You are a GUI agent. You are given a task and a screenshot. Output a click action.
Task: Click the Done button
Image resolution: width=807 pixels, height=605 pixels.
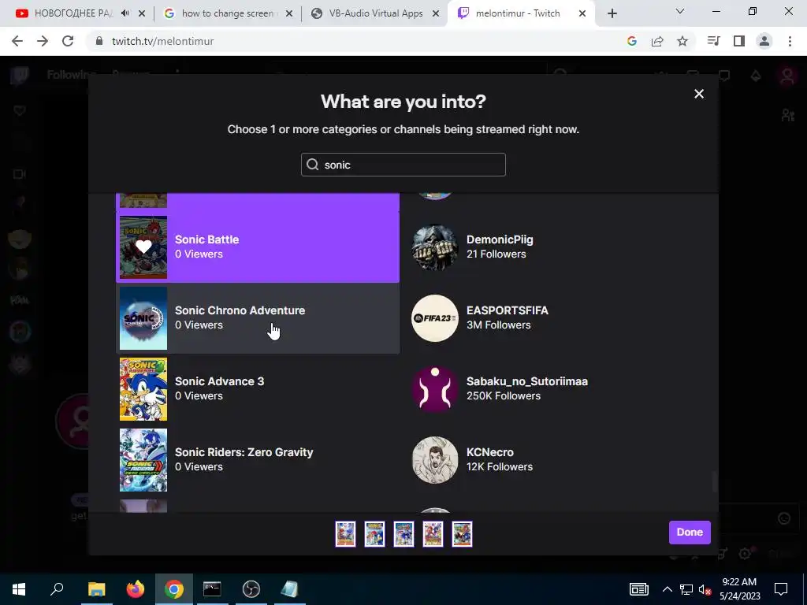pos(690,533)
